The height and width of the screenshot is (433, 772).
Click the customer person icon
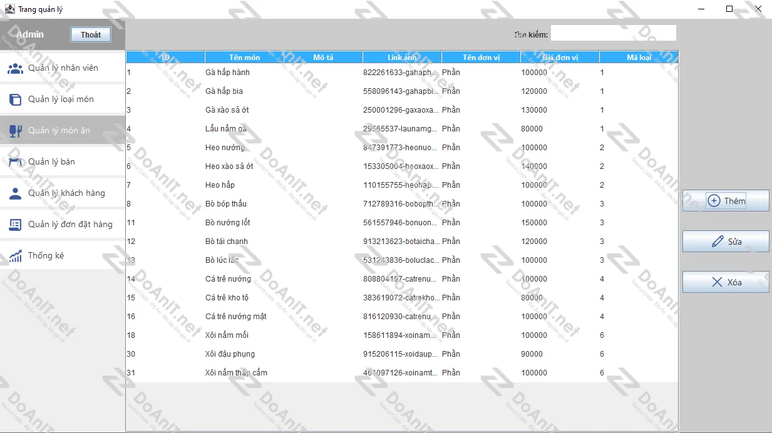point(15,193)
